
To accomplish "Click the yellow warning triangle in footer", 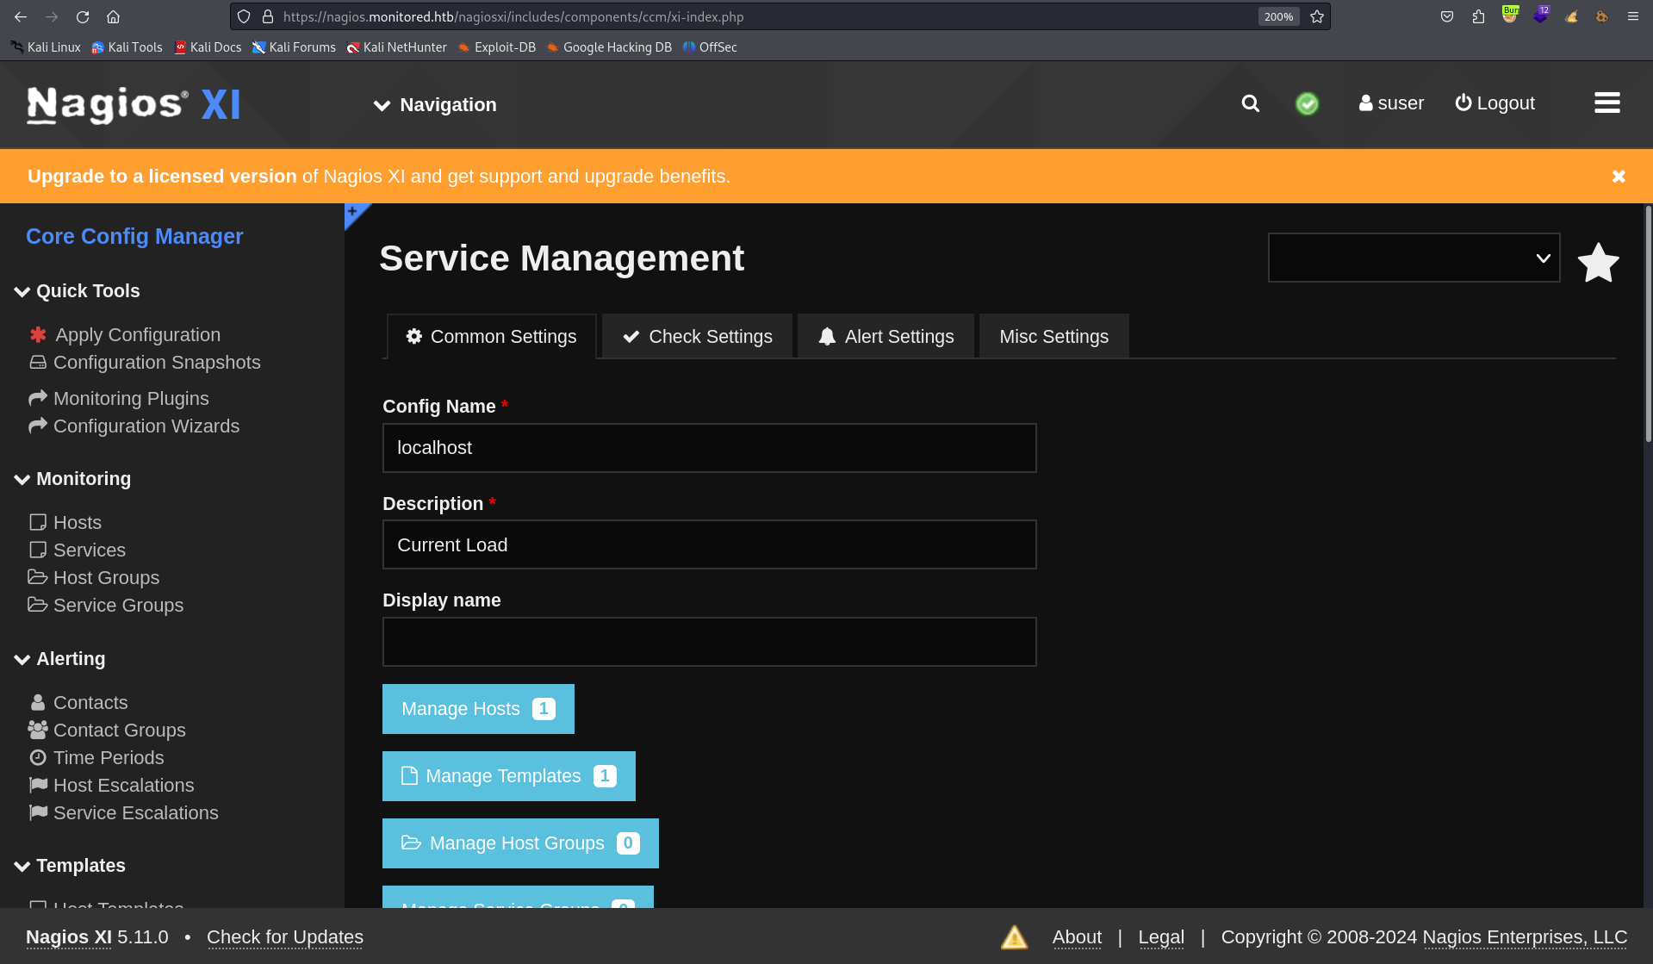I will click(x=1014, y=937).
